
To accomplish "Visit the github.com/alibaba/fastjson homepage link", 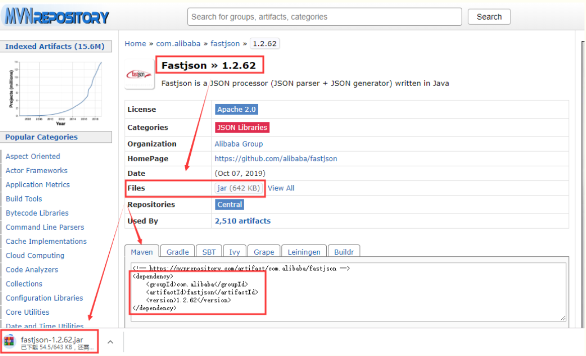I will point(276,159).
